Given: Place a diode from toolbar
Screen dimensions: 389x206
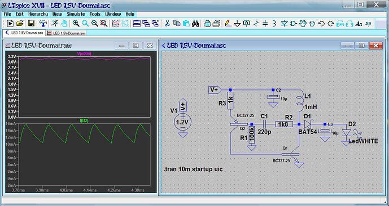Looking at the screenshot, I should (x=284, y=24).
